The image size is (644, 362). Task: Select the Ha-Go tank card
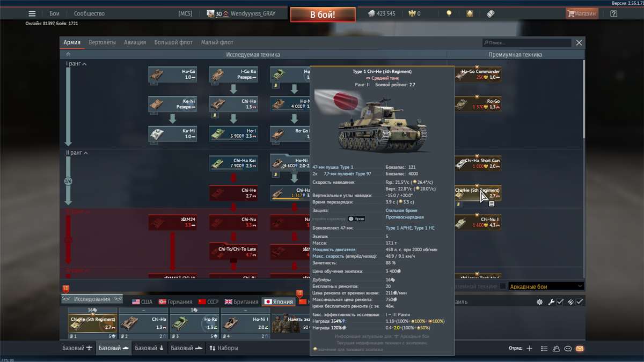(x=172, y=74)
